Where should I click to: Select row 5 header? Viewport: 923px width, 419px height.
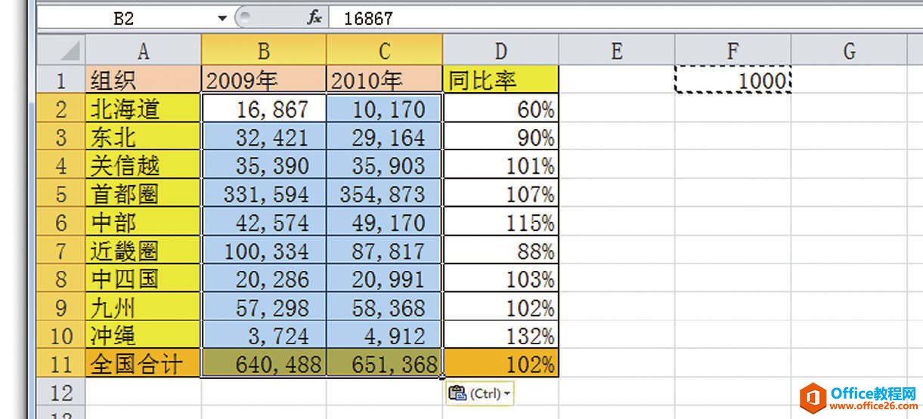click(x=61, y=194)
